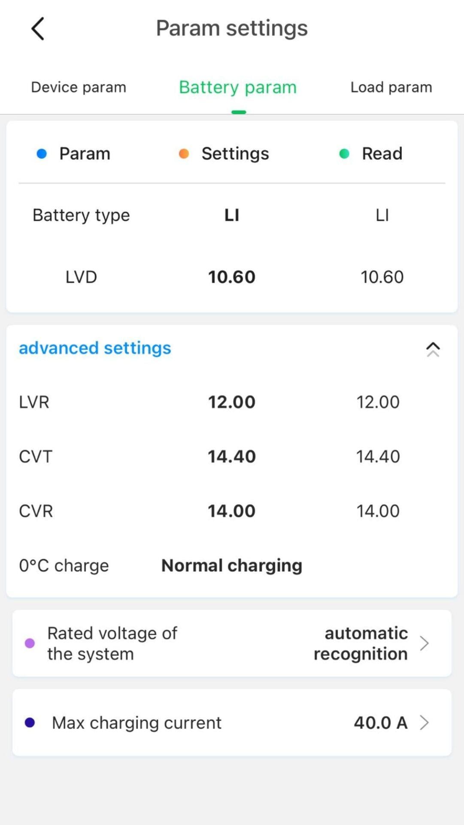Collapse the advanced settings section
Viewport: 464px width, 825px height.
click(433, 349)
